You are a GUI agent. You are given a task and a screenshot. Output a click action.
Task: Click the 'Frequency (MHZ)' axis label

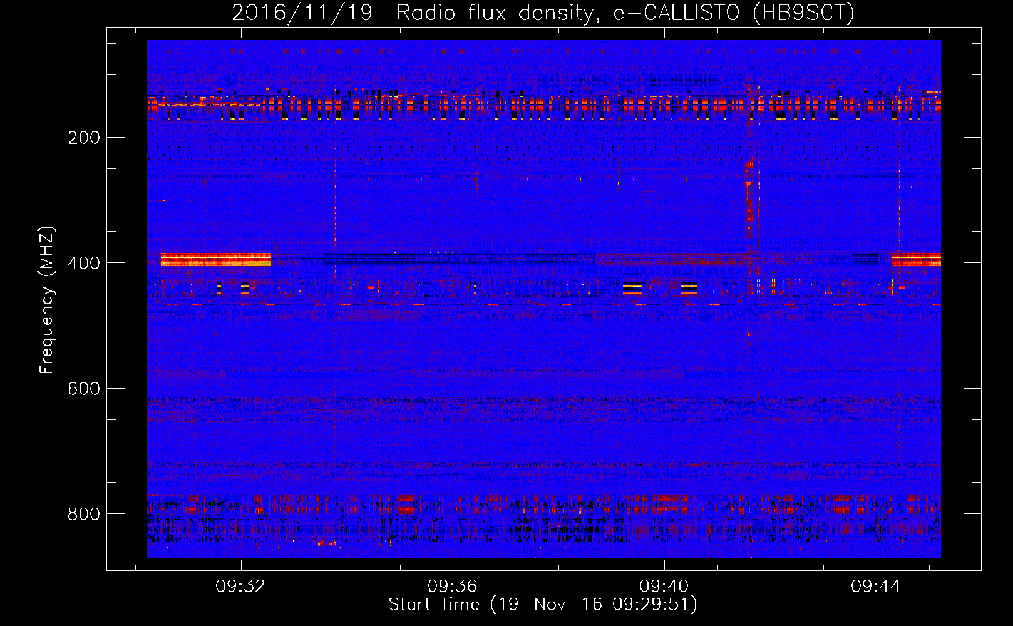47,300
